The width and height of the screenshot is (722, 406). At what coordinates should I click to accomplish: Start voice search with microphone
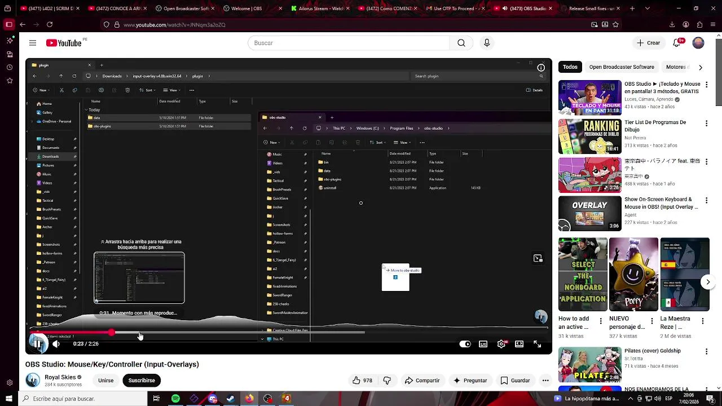(x=487, y=43)
